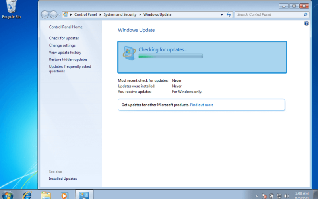This screenshot has height=199, width=318.
Task: Click the See also heading
Action: [55, 172]
